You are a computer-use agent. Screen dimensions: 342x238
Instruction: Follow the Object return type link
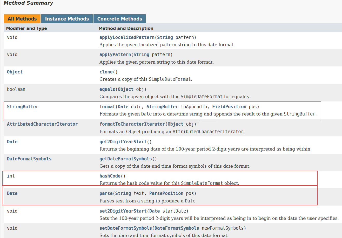pyautogui.click(x=15, y=72)
